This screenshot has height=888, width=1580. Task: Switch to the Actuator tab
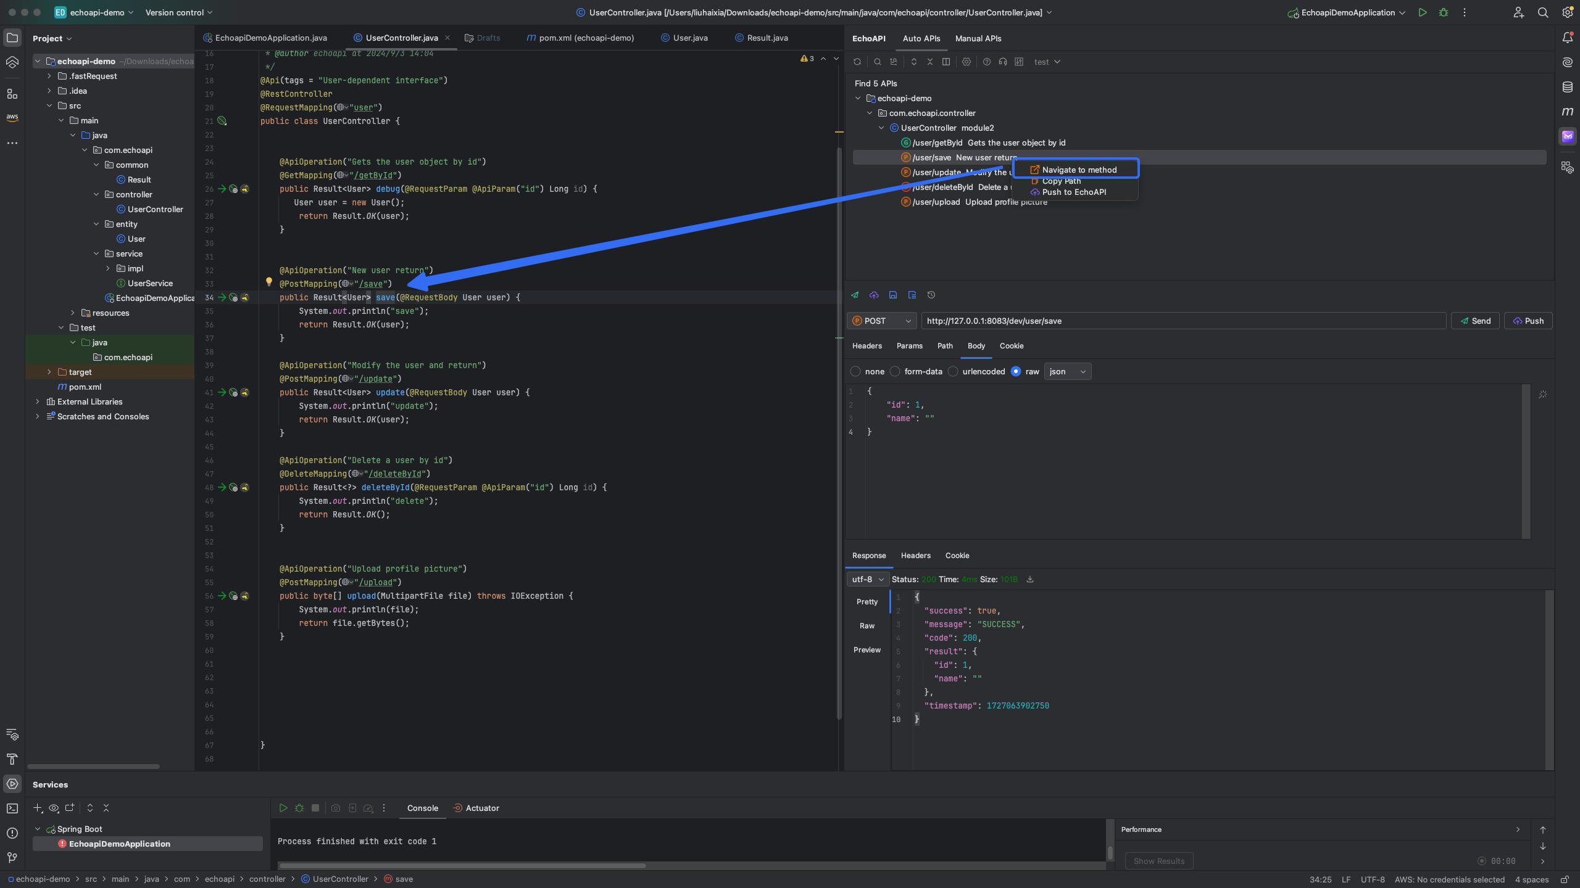click(x=476, y=808)
